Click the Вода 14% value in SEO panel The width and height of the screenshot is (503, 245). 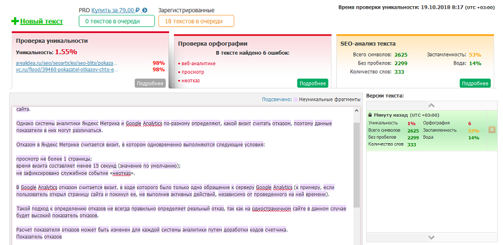pos(475,63)
